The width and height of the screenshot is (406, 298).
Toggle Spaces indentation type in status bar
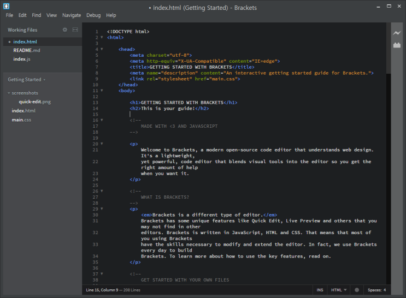point(373,290)
